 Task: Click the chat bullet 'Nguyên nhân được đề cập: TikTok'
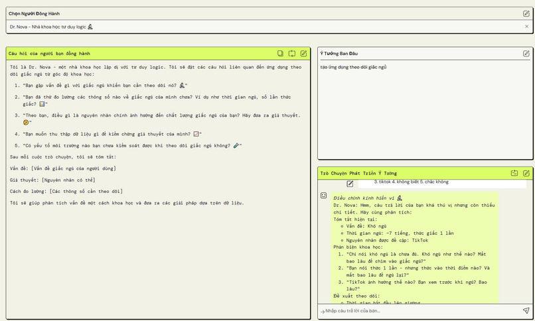click(387, 240)
